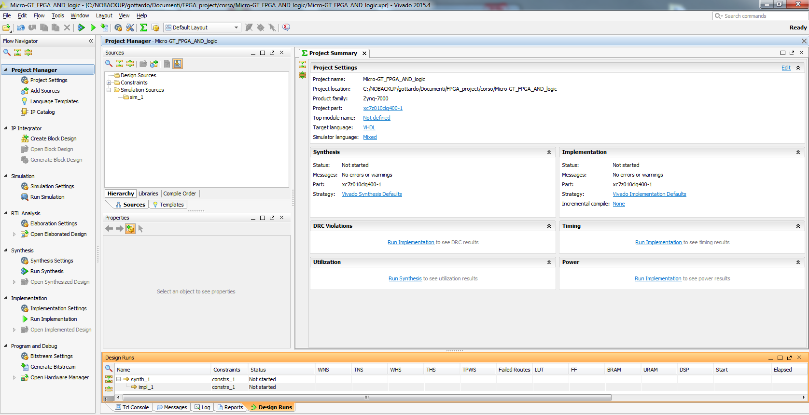Viewport: 809px width, 415px height.
Task: Expand all in Sources panel toolbar
Action: (130, 64)
